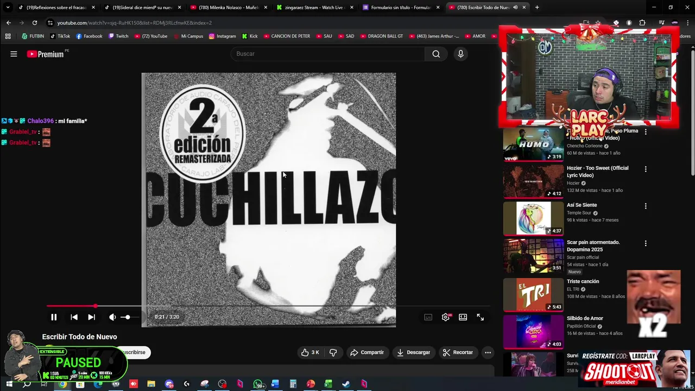
Task: Pause the playing video
Action: (54, 317)
